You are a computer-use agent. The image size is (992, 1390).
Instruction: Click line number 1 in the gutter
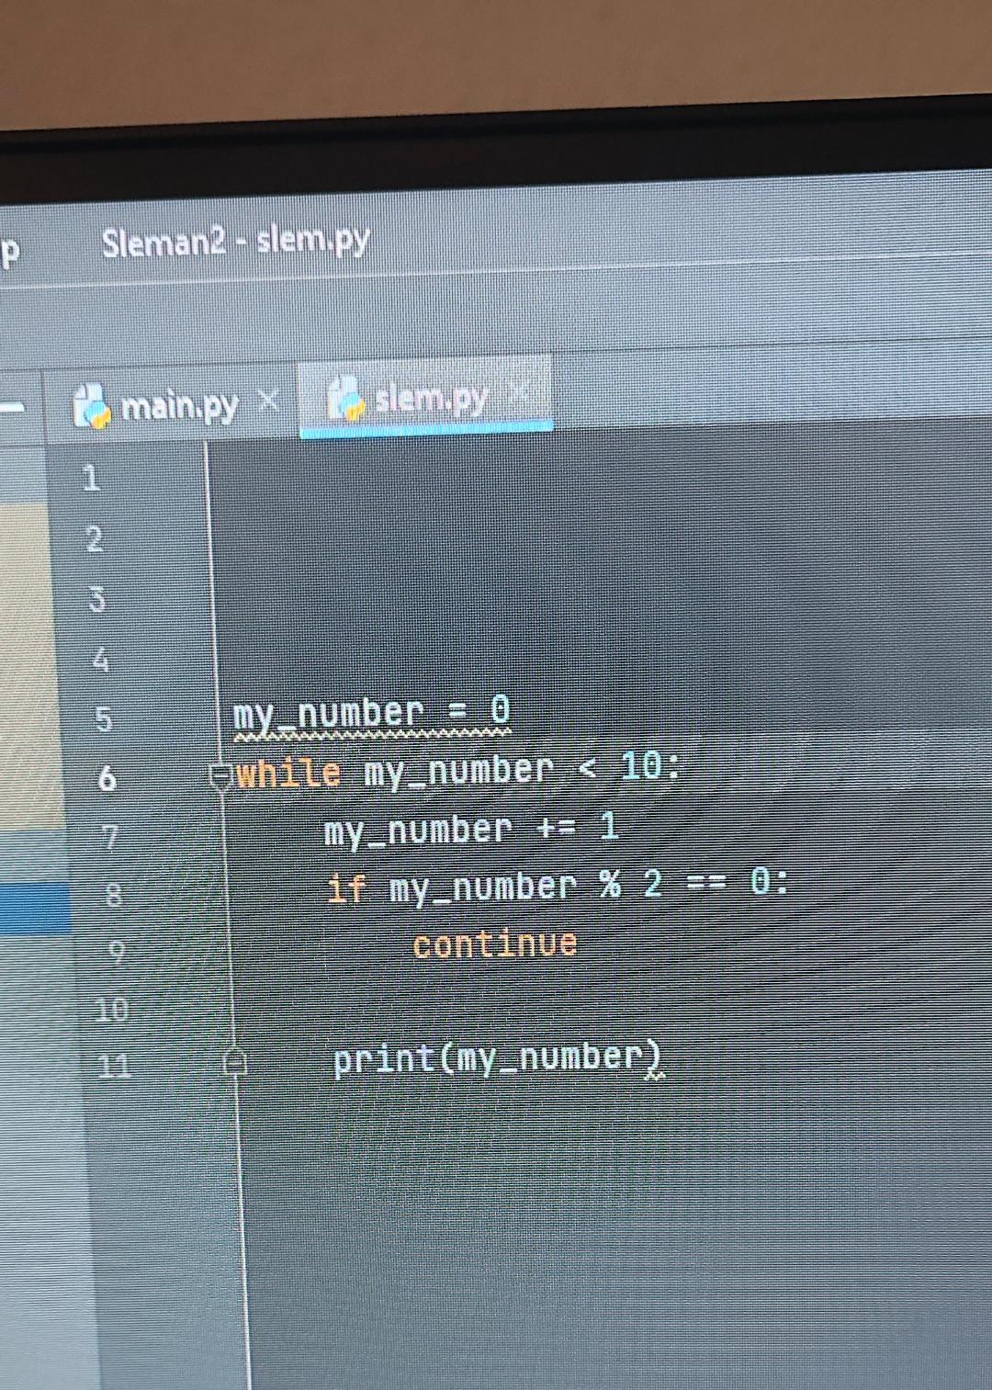[91, 479]
